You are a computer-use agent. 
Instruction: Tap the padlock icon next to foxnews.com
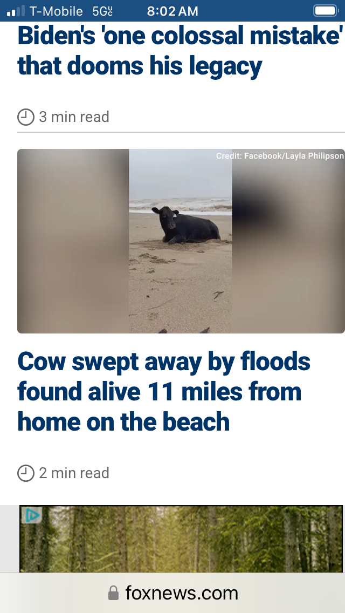click(x=113, y=593)
